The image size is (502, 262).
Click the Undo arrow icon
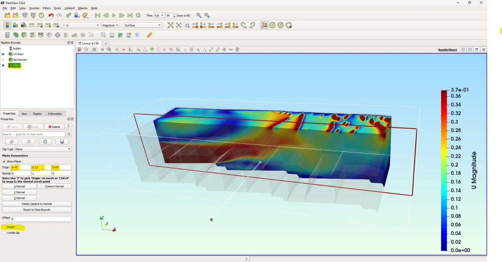coord(51,15)
